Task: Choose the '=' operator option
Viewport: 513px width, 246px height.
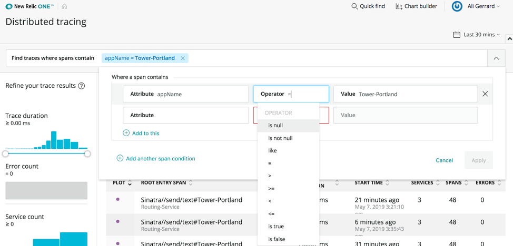Action: tap(288, 163)
